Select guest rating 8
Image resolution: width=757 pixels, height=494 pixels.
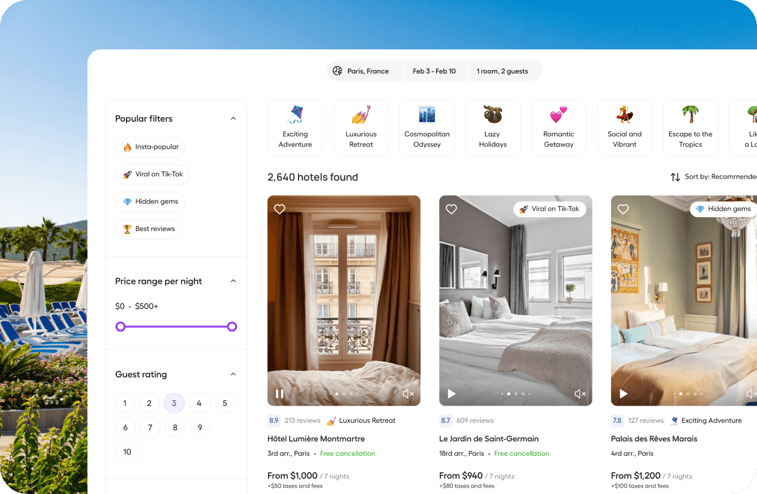pyautogui.click(x=175, y=427)
